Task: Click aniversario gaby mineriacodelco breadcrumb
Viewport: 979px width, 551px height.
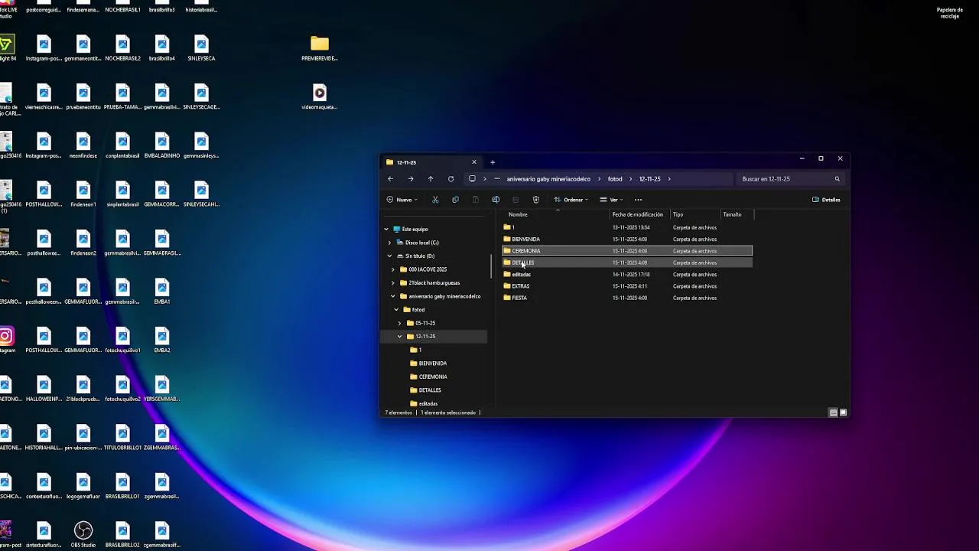Action: [x=548, y=179]
